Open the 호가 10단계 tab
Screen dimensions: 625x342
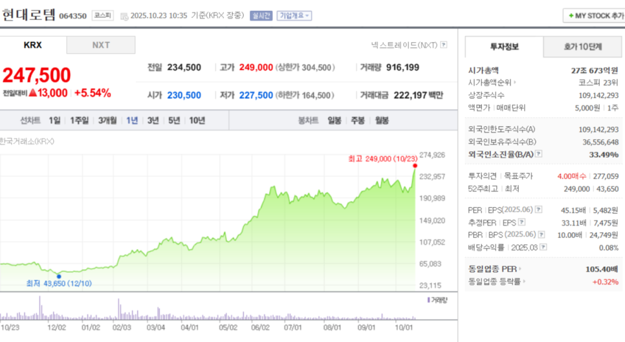pyautogui.click(x=582, y=47)
